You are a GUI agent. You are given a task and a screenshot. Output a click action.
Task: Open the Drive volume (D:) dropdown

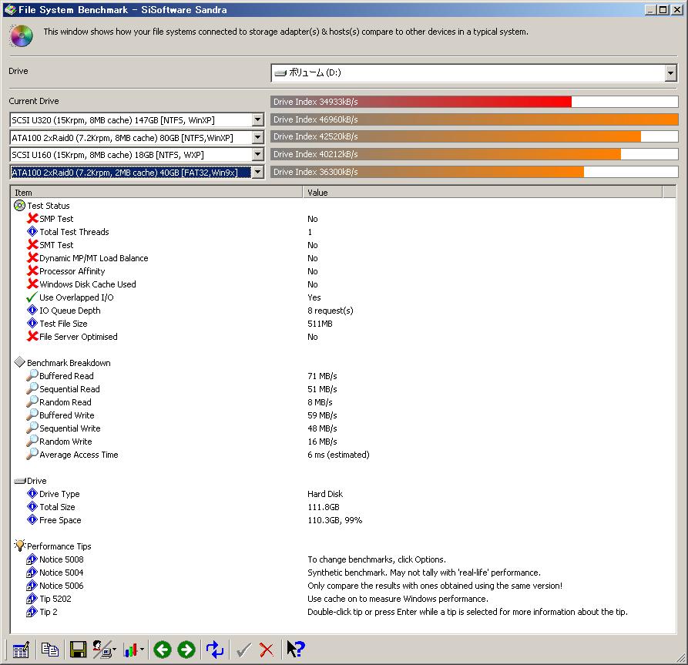click(x=670, y=73)
